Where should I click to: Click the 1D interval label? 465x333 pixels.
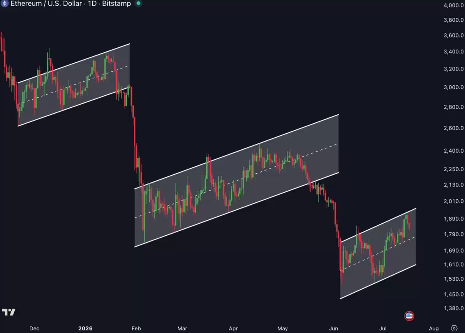[92, 3]
